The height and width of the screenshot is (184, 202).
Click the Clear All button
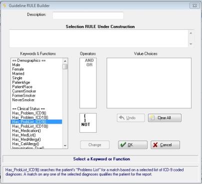click(x=164, y=118)
